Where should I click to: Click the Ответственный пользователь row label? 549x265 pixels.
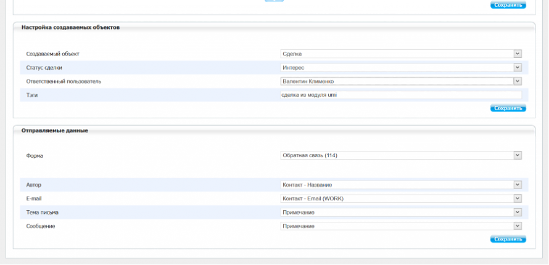pyautogui.click(x=64, y=81)
